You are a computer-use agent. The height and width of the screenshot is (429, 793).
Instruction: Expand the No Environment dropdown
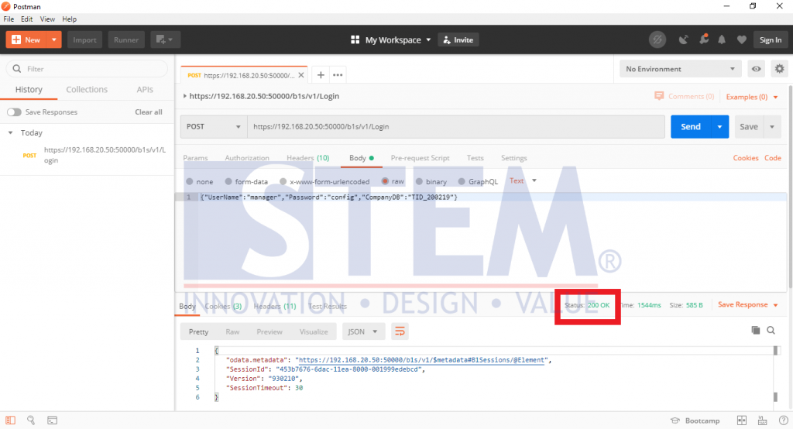679,69
